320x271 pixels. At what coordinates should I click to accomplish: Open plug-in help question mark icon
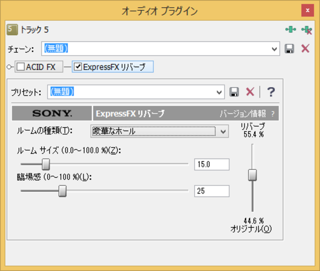(271, 92)
